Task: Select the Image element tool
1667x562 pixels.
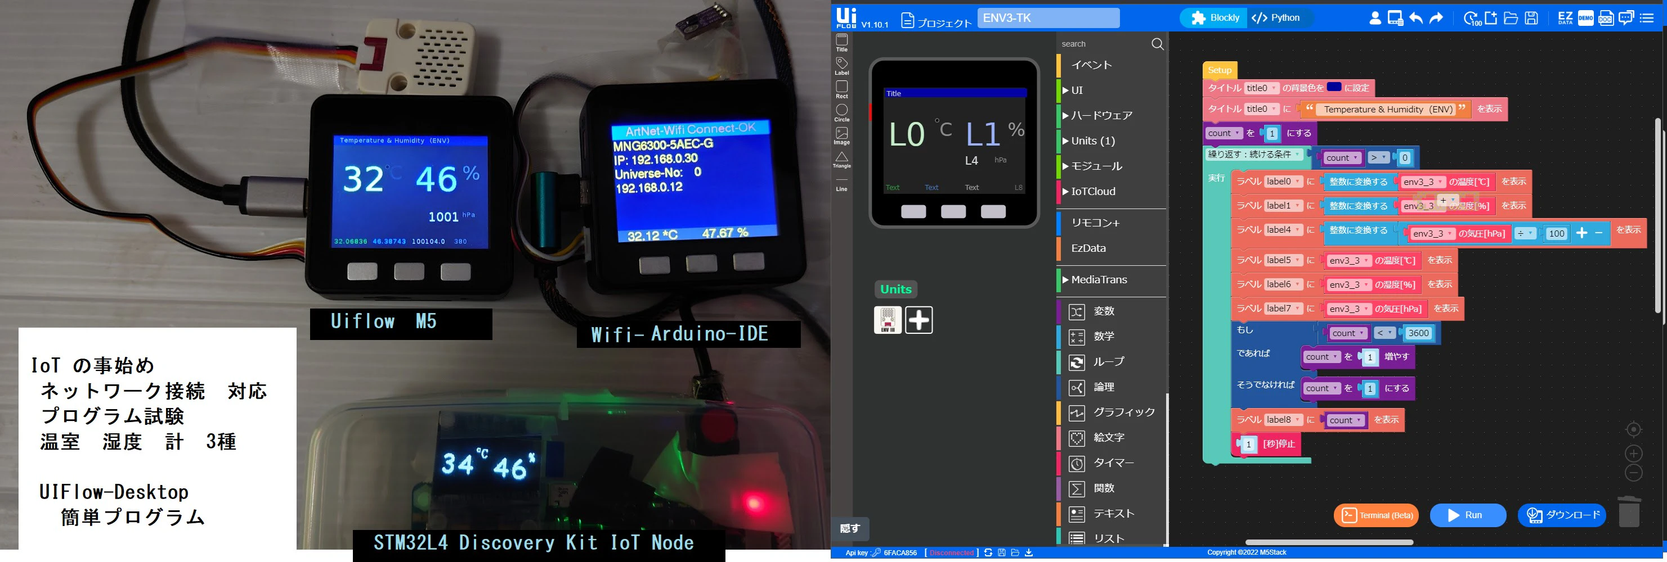Action: pyautogui.click(x=841, y=135)
